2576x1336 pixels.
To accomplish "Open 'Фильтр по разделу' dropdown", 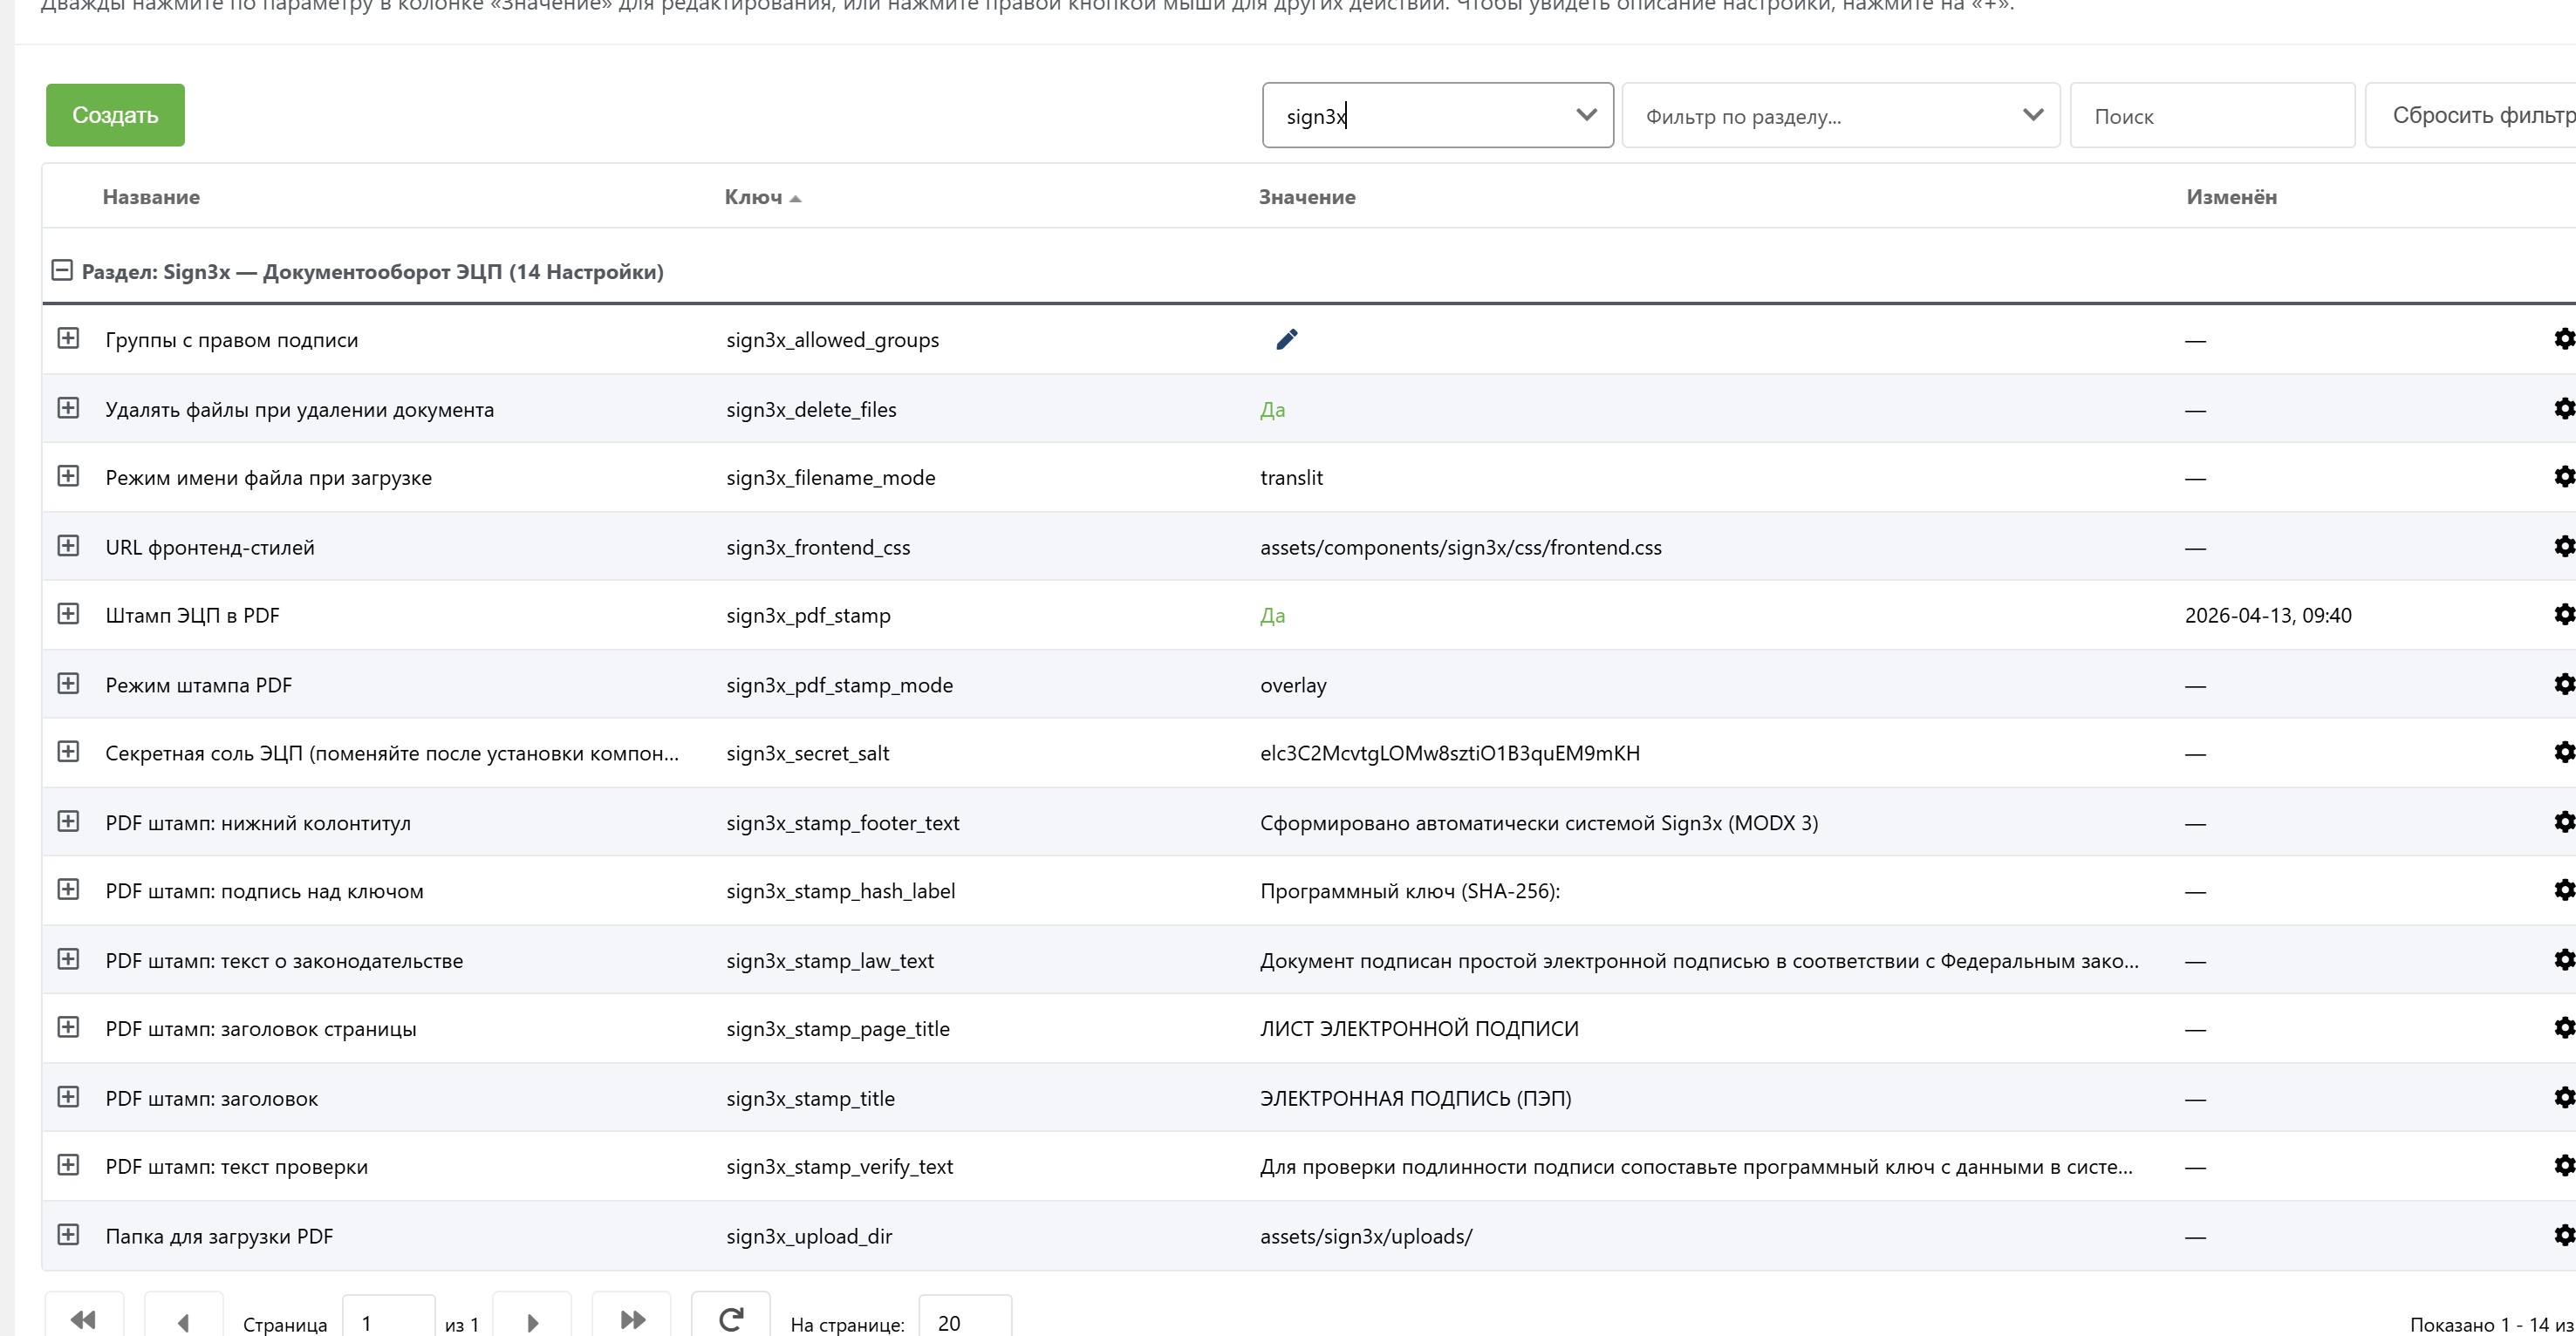I will pos(2032,115).
